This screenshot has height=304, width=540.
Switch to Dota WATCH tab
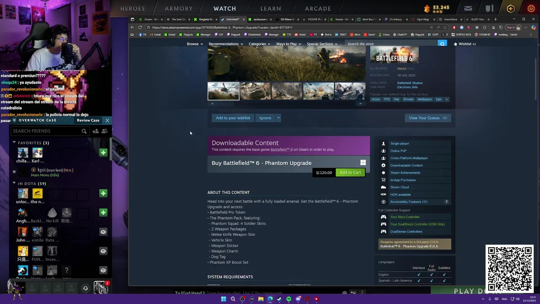(225, 8)
